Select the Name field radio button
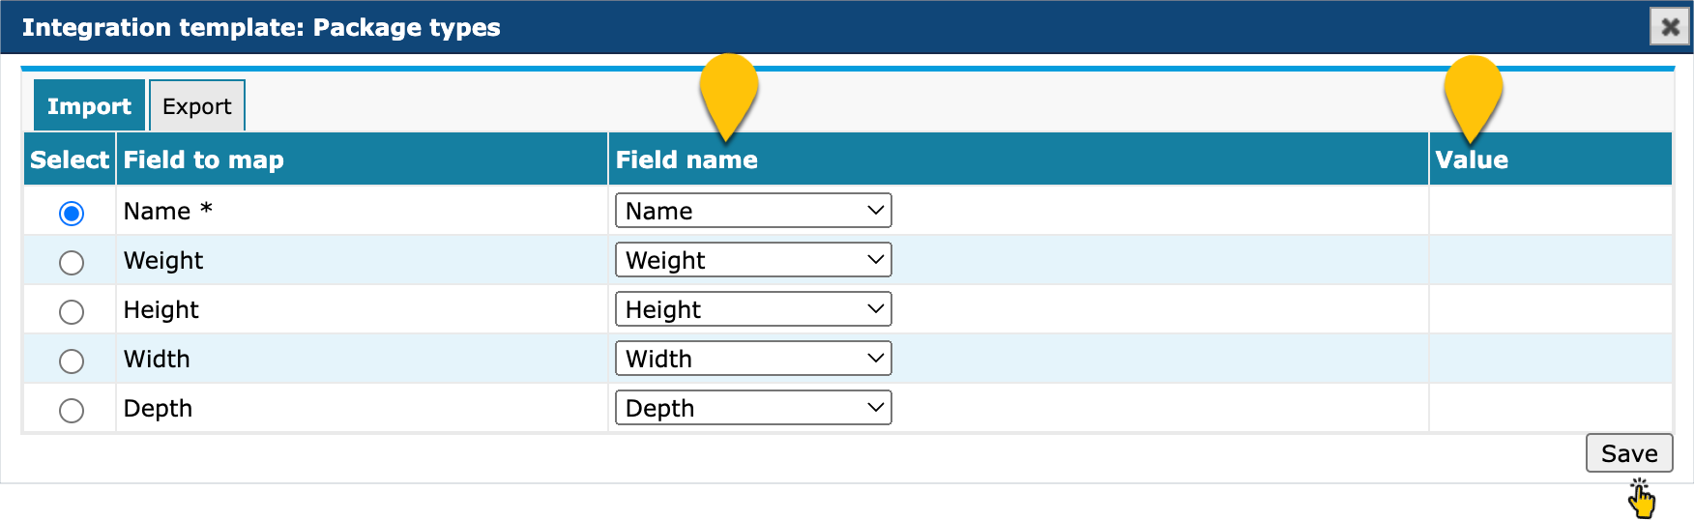This screenshot has height=520, width=1694. (72, 213)
